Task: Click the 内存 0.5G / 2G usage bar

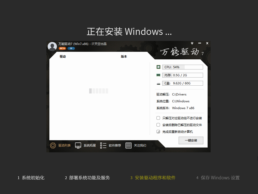Action: (183, 75)
